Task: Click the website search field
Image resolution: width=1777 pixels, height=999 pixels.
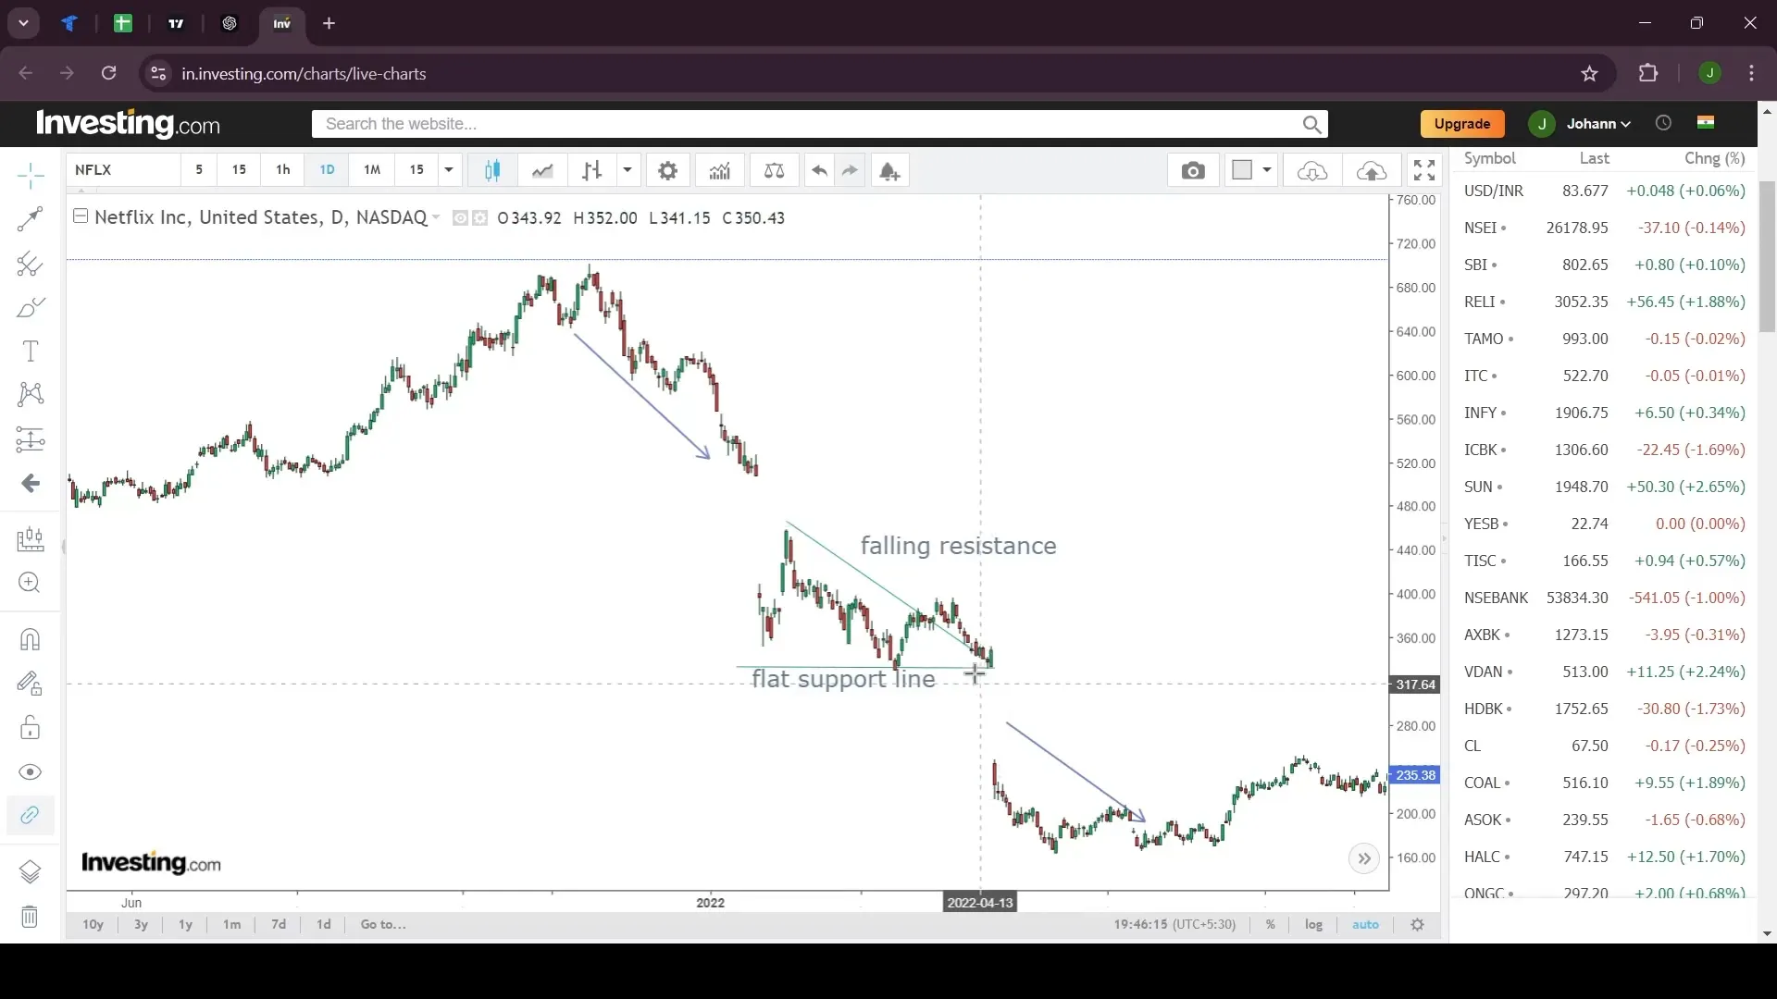Action: (x=820, y=124)
